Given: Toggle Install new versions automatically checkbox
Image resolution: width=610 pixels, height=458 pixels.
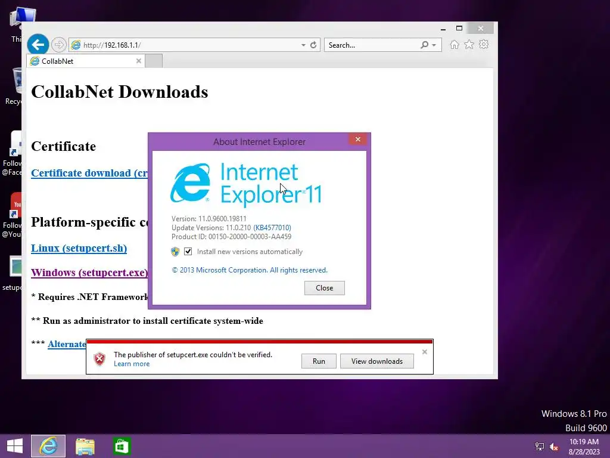Looking at the screenshot, I should pos(188,251).
